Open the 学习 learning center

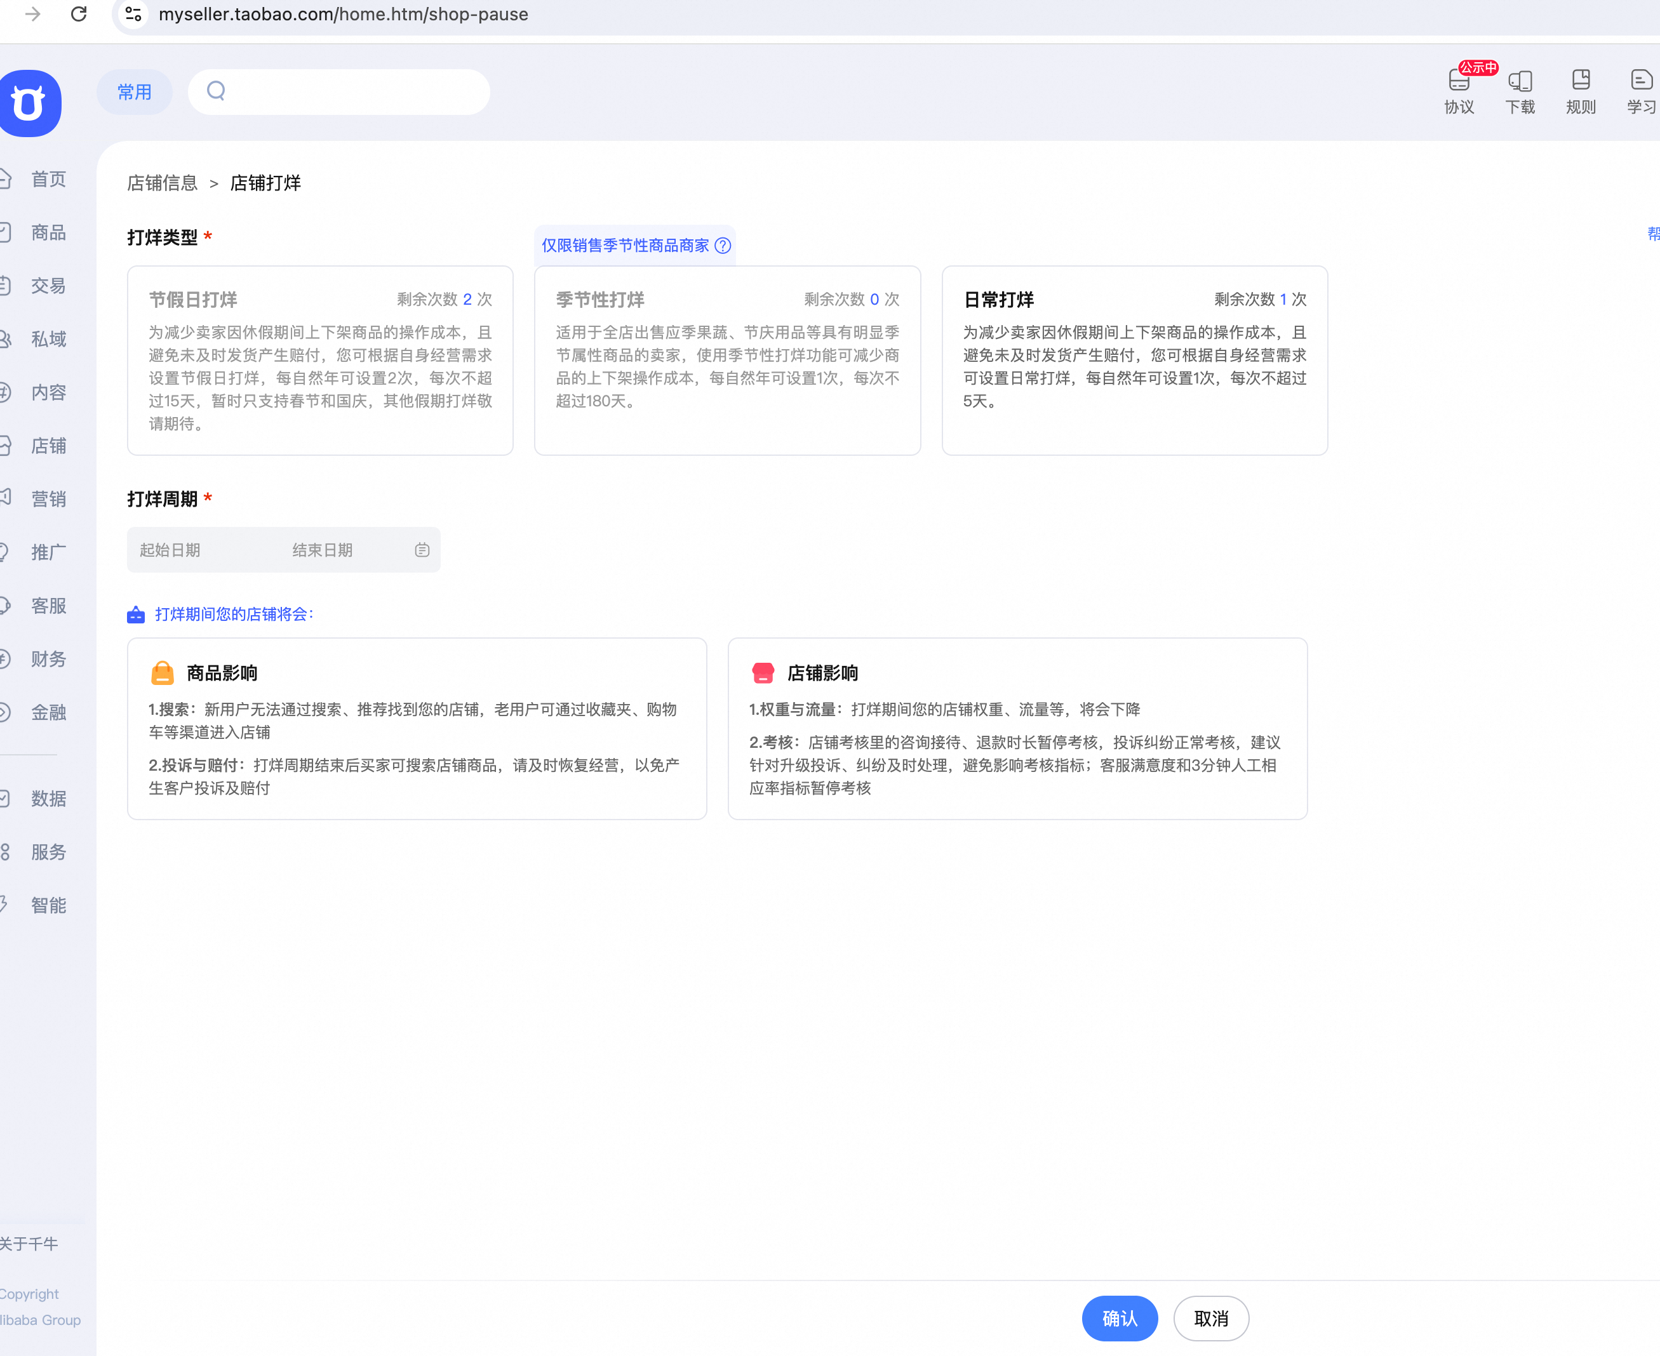tap(1640, 91)
